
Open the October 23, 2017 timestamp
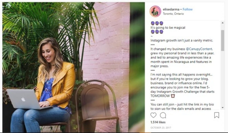[x=160, y=127]
